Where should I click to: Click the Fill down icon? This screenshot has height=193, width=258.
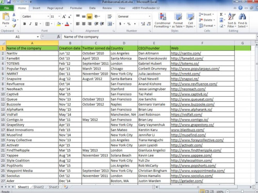(x=221, y=20)
